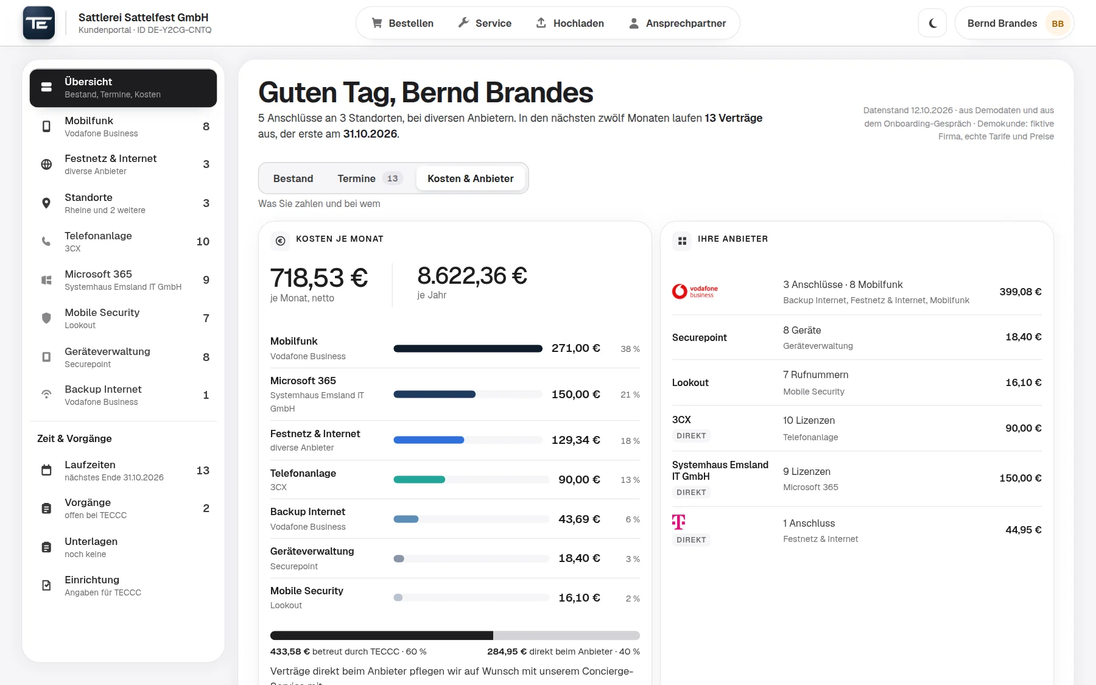Click the Standorte location pin icon
1096x685 pixels.
pos(46,203)
